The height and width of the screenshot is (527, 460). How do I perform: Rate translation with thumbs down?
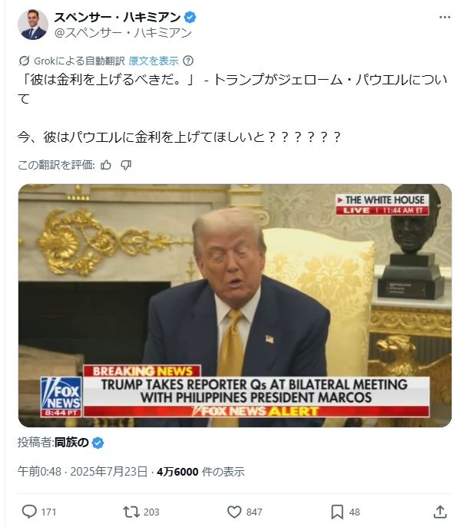(x=126, y=165)
